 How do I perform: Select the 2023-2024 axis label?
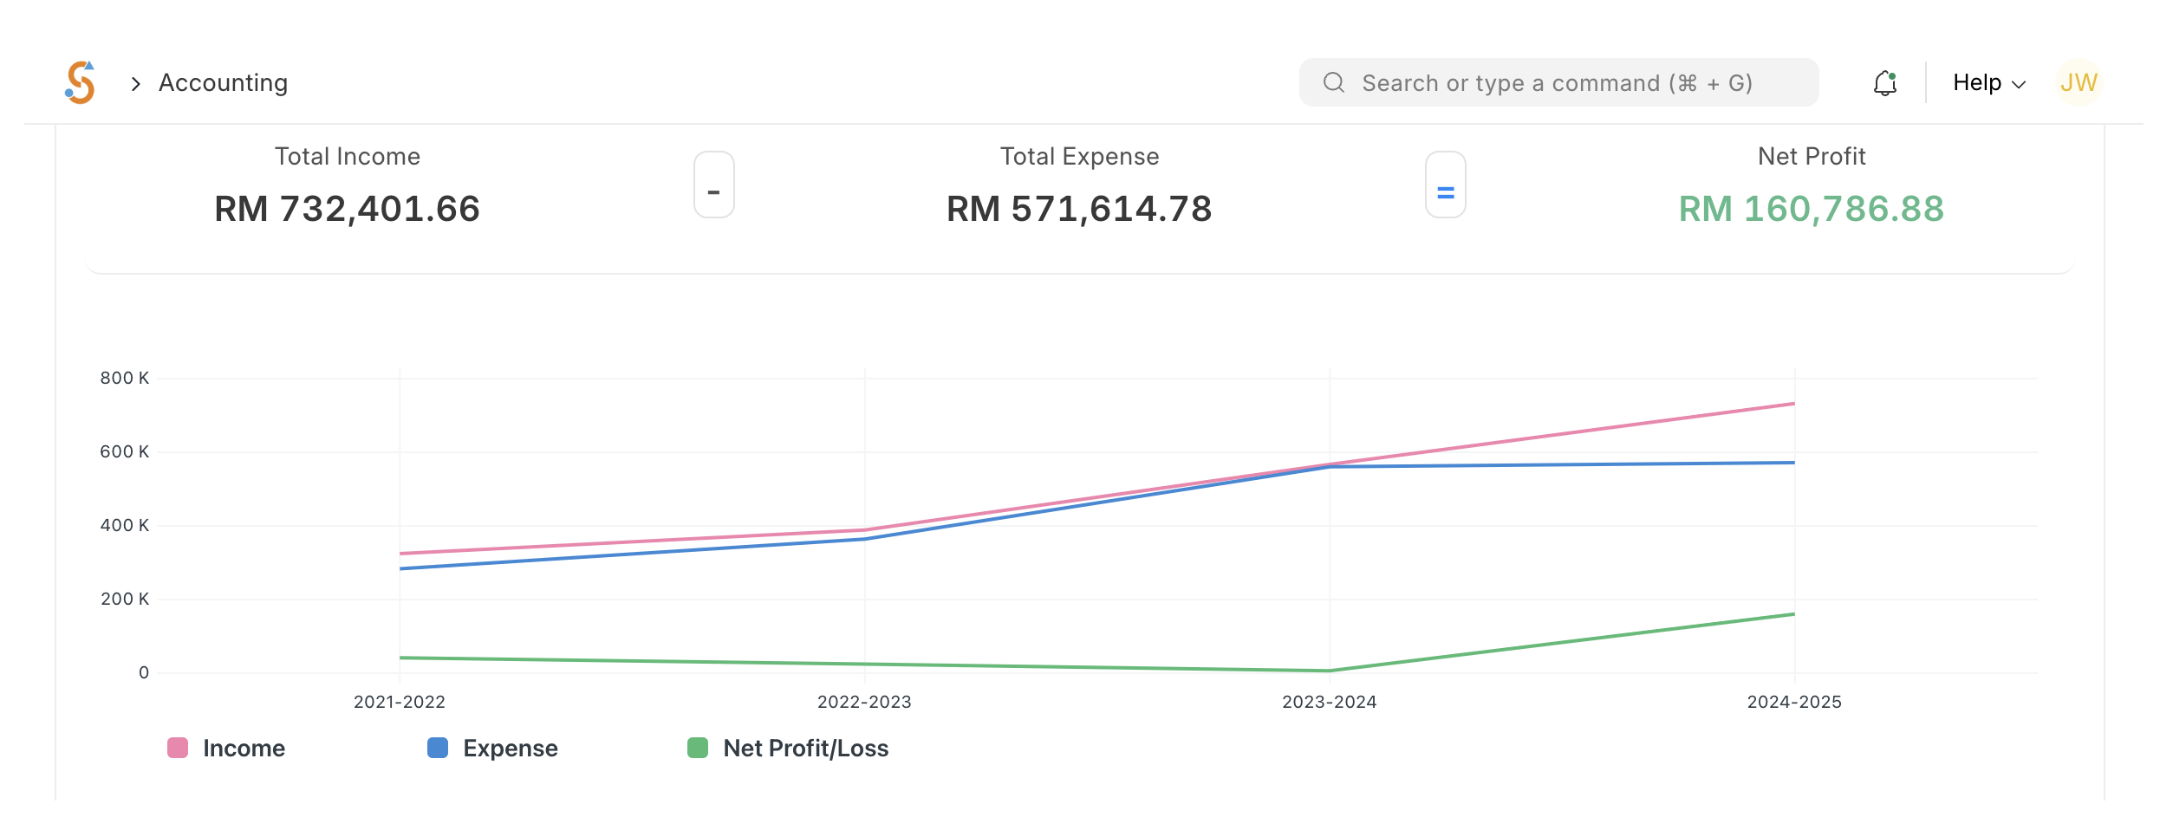(1329, 702)
